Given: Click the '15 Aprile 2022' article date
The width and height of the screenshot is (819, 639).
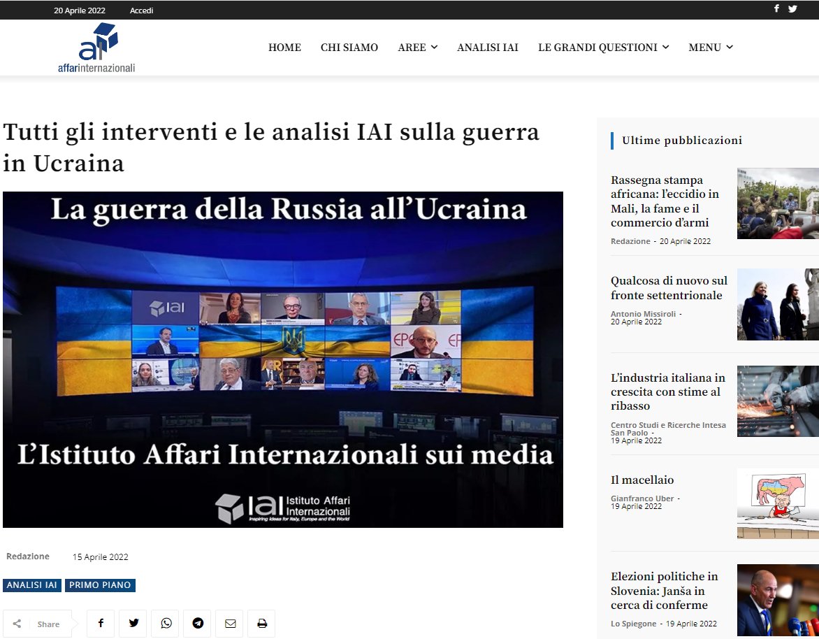Looking at the screenshot, I should [x=101, y=557].
